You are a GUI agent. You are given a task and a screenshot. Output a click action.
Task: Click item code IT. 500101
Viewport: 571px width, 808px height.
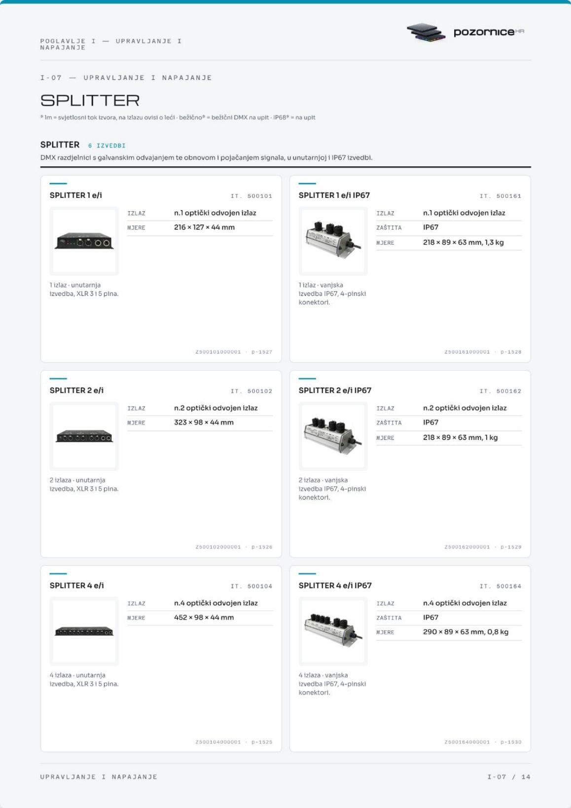pos(251,196)
